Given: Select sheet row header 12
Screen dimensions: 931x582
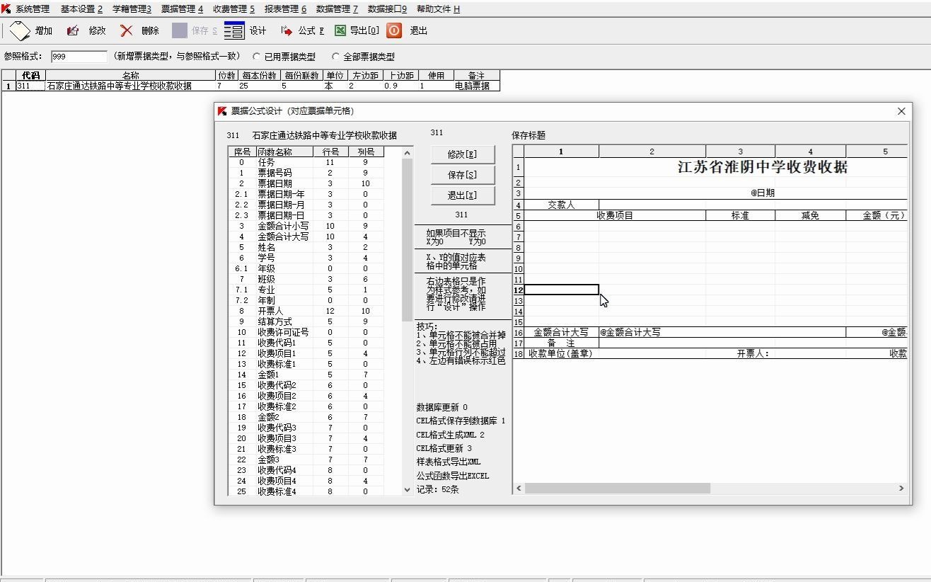Looking at the screenshot, I should [x=519, y=290].
